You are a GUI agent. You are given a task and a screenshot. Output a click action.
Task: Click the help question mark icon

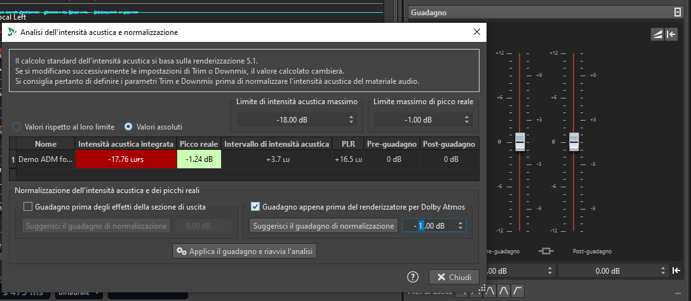tap(413, 277)
